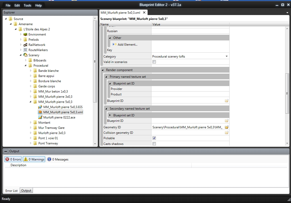
Task: Click the Garde corps folder icon
Action: pos(35,86)
